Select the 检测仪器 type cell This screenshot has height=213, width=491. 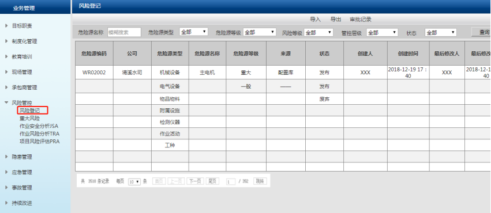(170, 122)
